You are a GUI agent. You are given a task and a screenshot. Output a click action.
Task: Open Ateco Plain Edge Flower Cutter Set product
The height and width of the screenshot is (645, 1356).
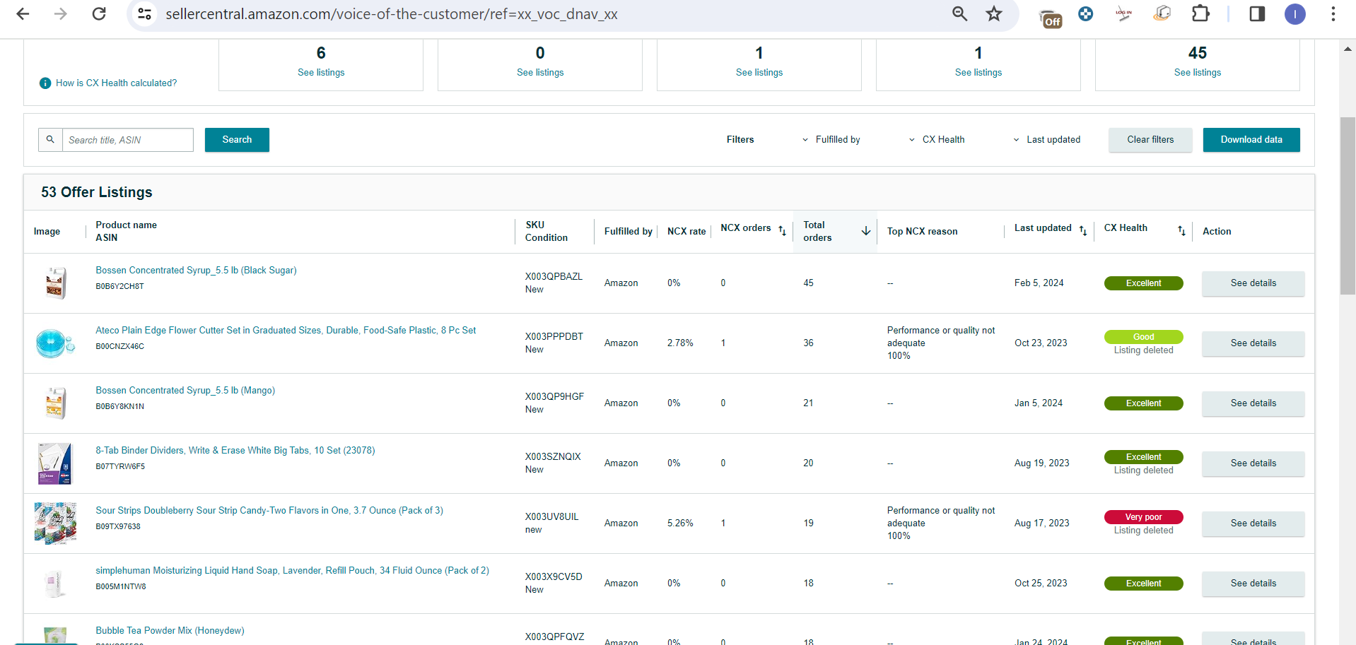pos(286,331)
